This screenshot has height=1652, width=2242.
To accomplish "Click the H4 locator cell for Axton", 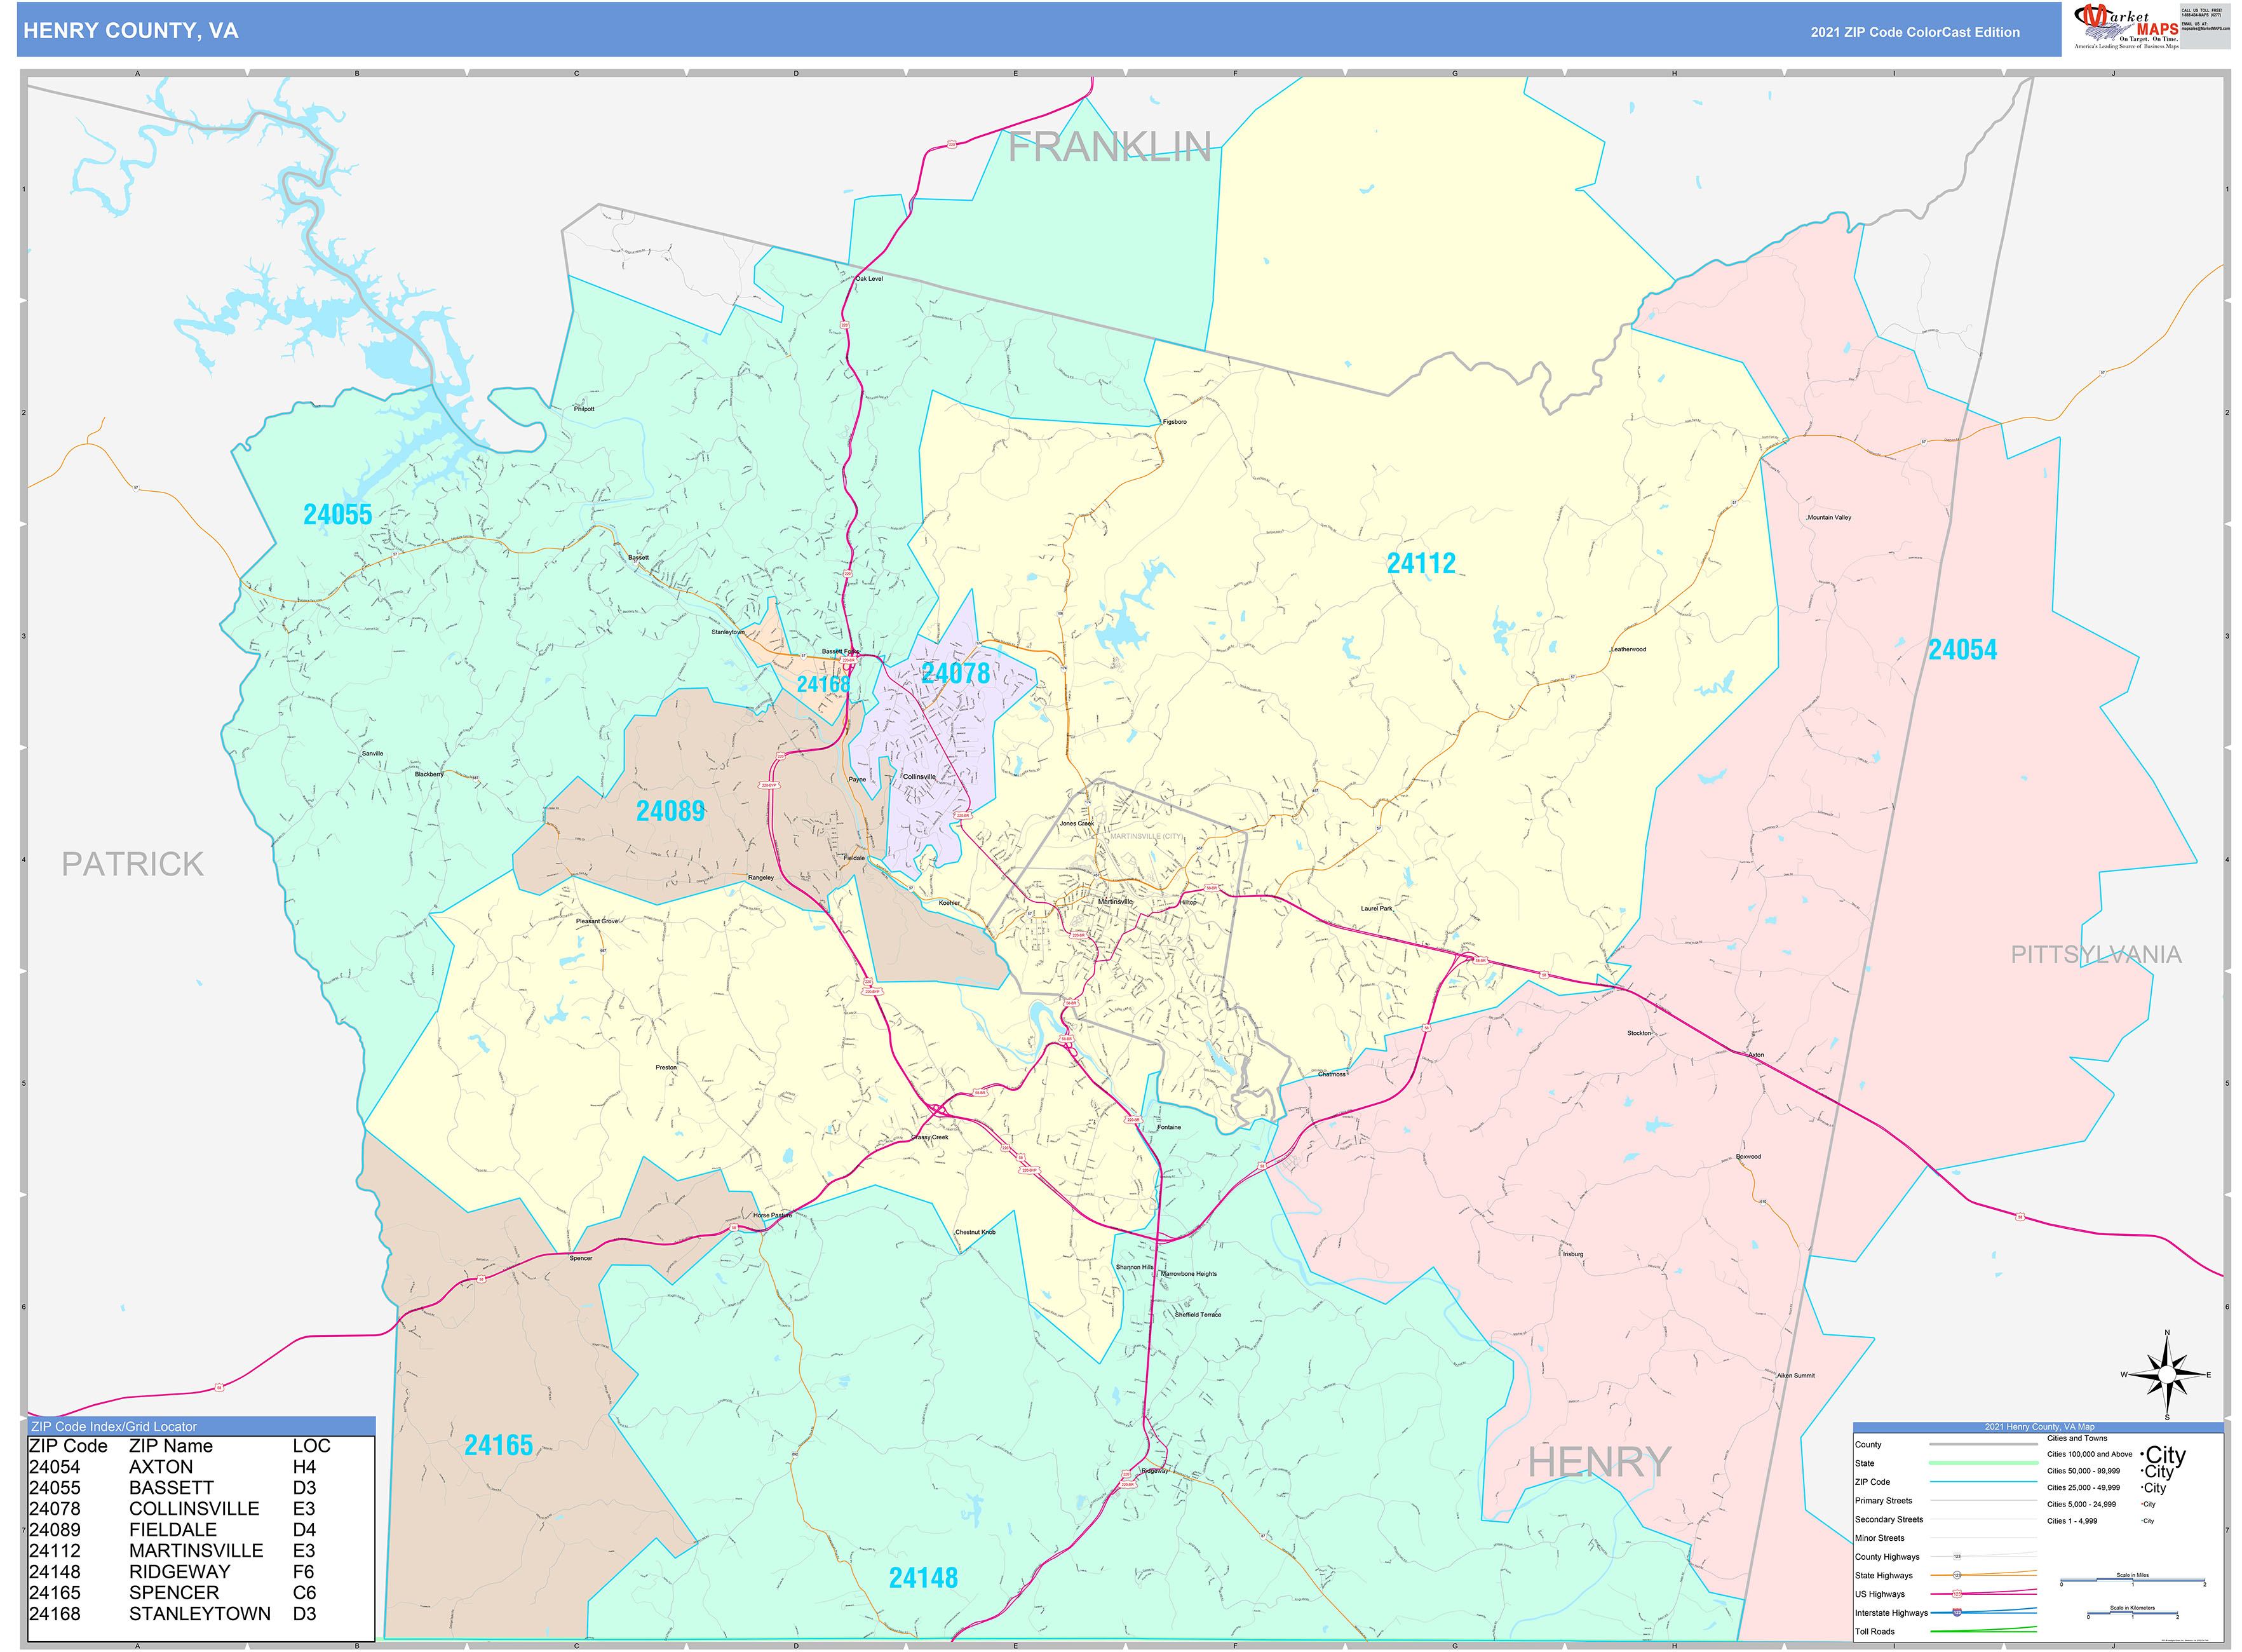I will click(x=304, y=1467).
